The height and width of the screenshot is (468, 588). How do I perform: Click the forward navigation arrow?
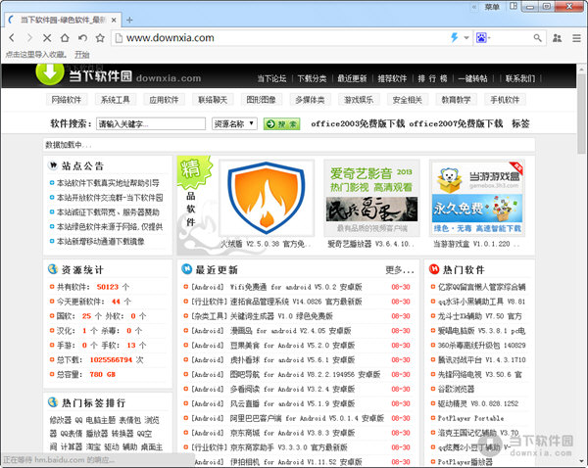point(29,38)
